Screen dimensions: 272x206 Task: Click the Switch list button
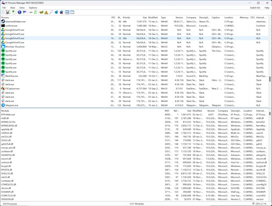pos(255,8)
